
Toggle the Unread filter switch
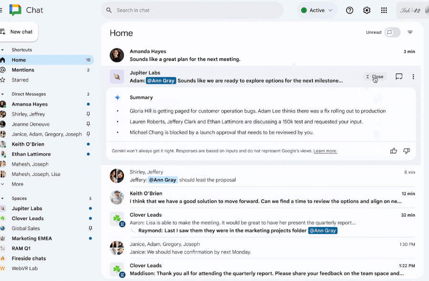coord(392,32)
